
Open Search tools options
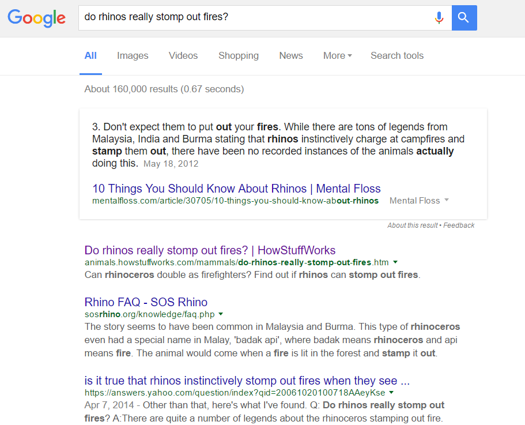pyautogui.click(x=396, y=55)
